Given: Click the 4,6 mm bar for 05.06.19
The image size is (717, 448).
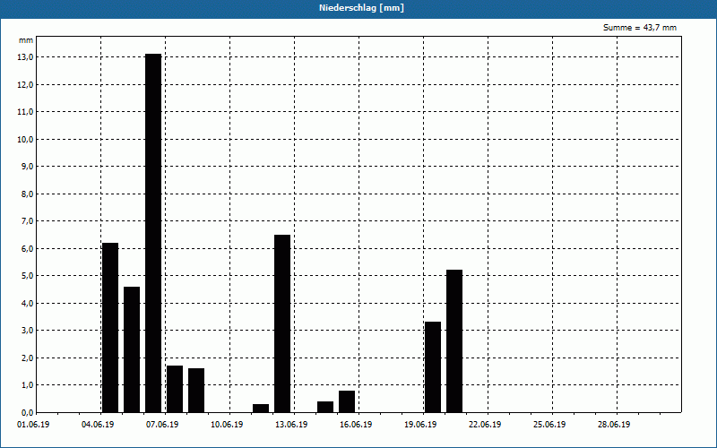Looking at the screenshot, I should [132, 349].
